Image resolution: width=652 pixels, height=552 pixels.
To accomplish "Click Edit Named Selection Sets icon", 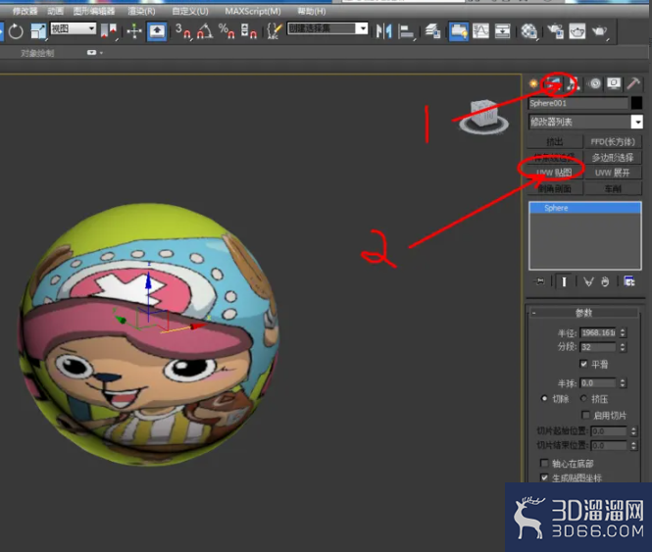I will pyautogui.click(x=274, y=31).
